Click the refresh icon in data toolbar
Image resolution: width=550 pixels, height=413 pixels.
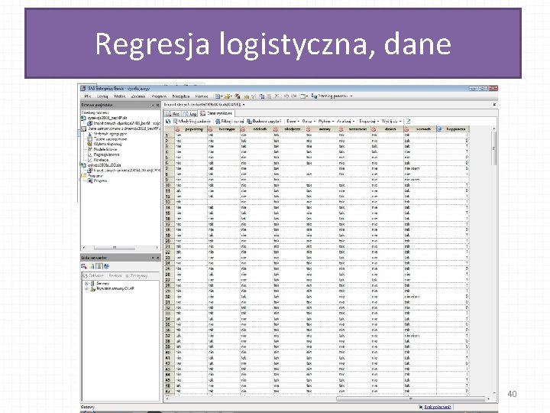point(168,121)
